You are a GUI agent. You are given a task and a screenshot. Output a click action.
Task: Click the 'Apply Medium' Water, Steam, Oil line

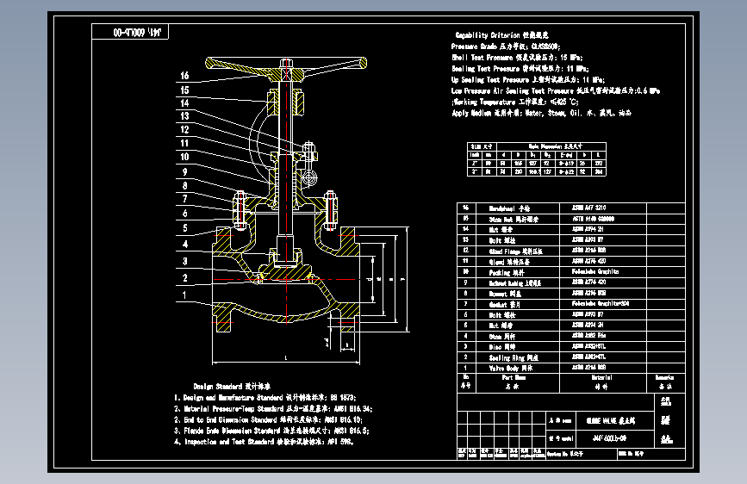541,113
